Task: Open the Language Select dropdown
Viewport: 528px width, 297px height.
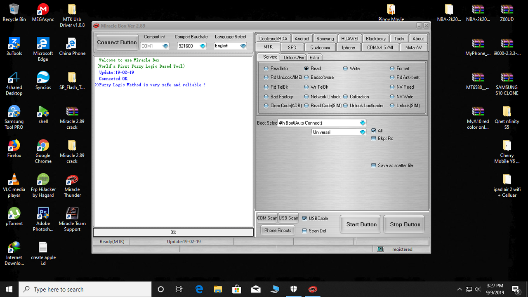Action: point(230,46)
